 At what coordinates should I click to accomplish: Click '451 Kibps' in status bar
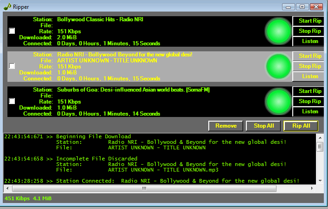point(17,198)
